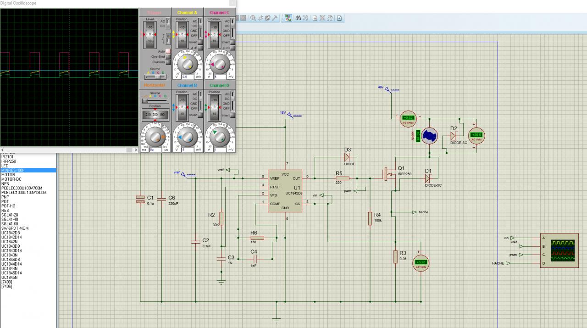
Task: Click the Trigger Source slider
Action: [x=155, y=77]
